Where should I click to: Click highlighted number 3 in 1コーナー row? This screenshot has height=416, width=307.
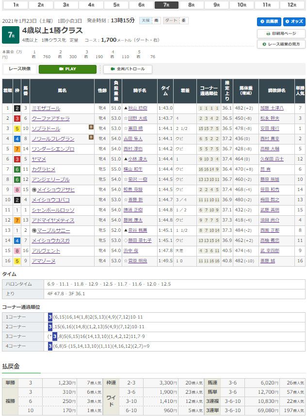pos(50,316)
